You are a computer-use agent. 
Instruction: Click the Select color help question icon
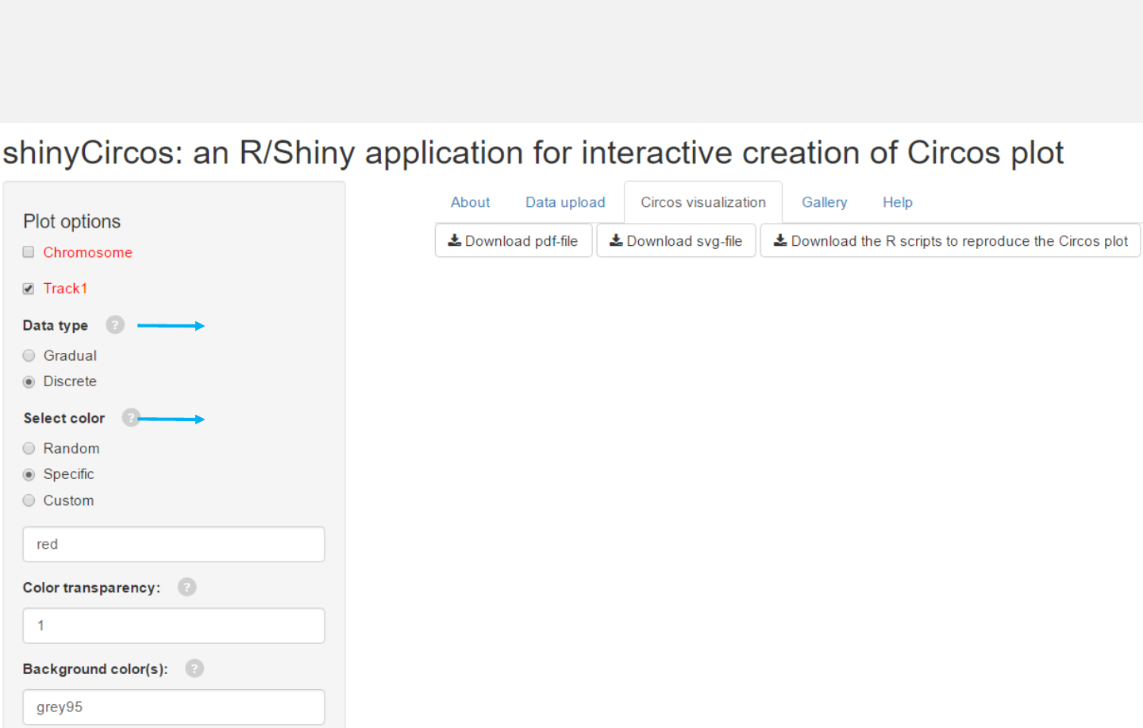tap(131, 418)
